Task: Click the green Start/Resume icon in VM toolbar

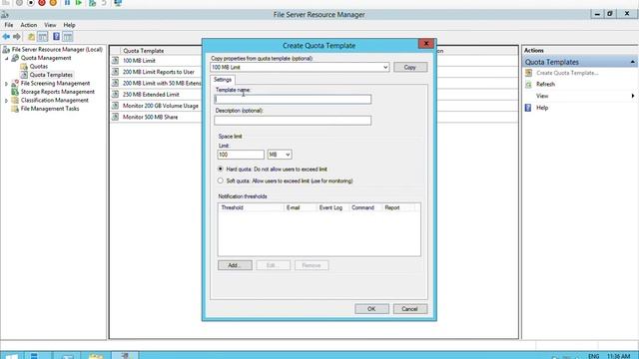Action: click(x=79, y=3)
